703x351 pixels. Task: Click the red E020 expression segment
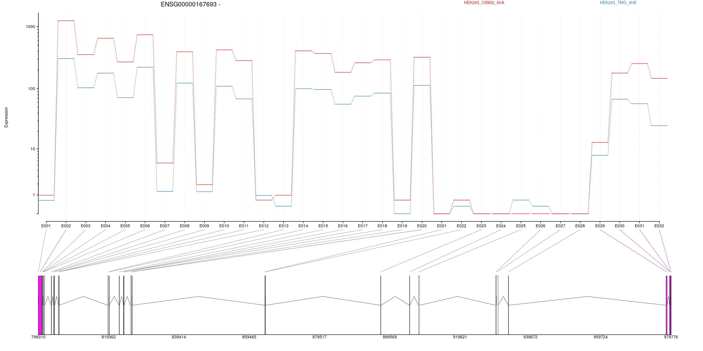pos(422,57)
